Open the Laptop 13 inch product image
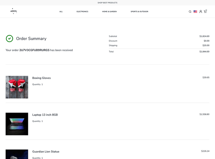 click(17, 124)
